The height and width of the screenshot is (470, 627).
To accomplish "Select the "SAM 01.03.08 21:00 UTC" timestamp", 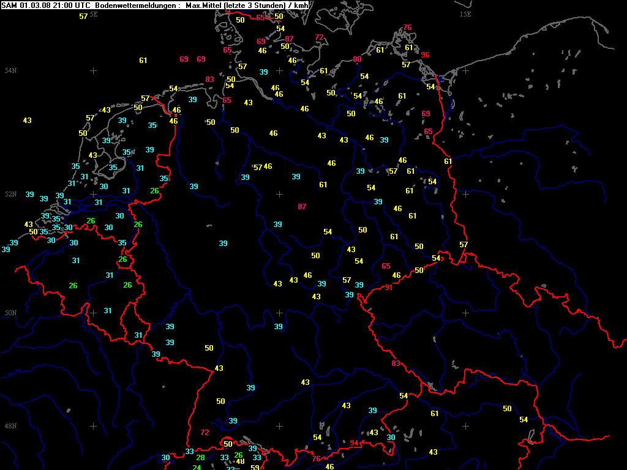I will (47, 6).
